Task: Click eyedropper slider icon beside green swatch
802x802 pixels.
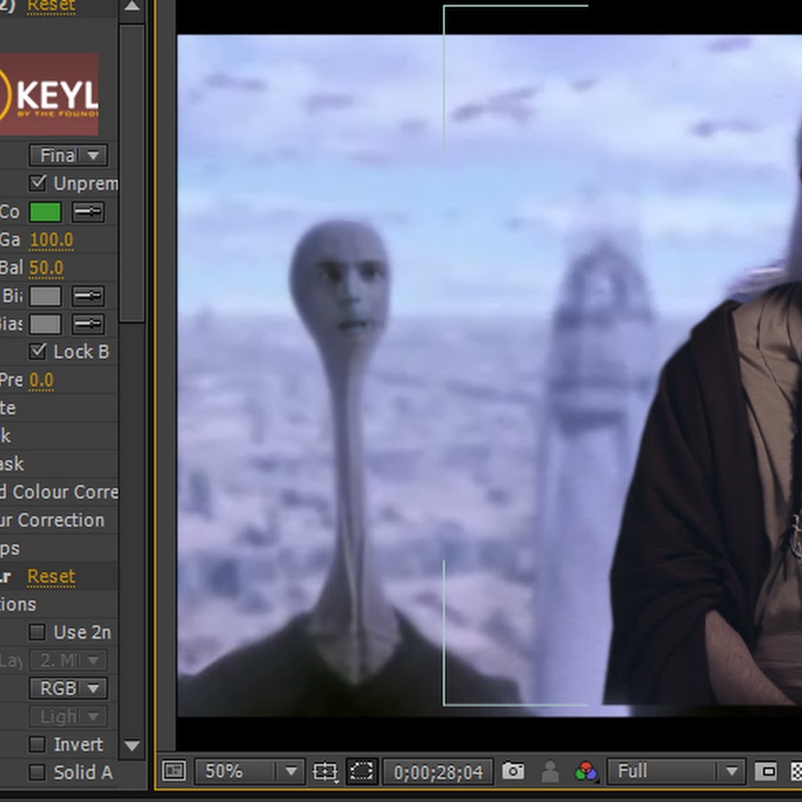Action: point(87,211)
